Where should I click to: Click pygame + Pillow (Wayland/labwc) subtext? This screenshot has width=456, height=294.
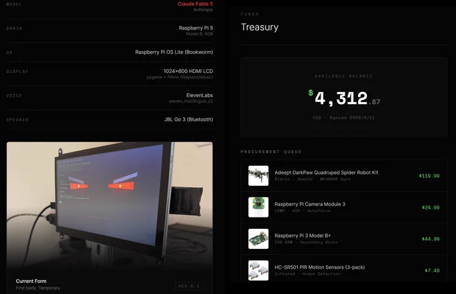(180, 77)
